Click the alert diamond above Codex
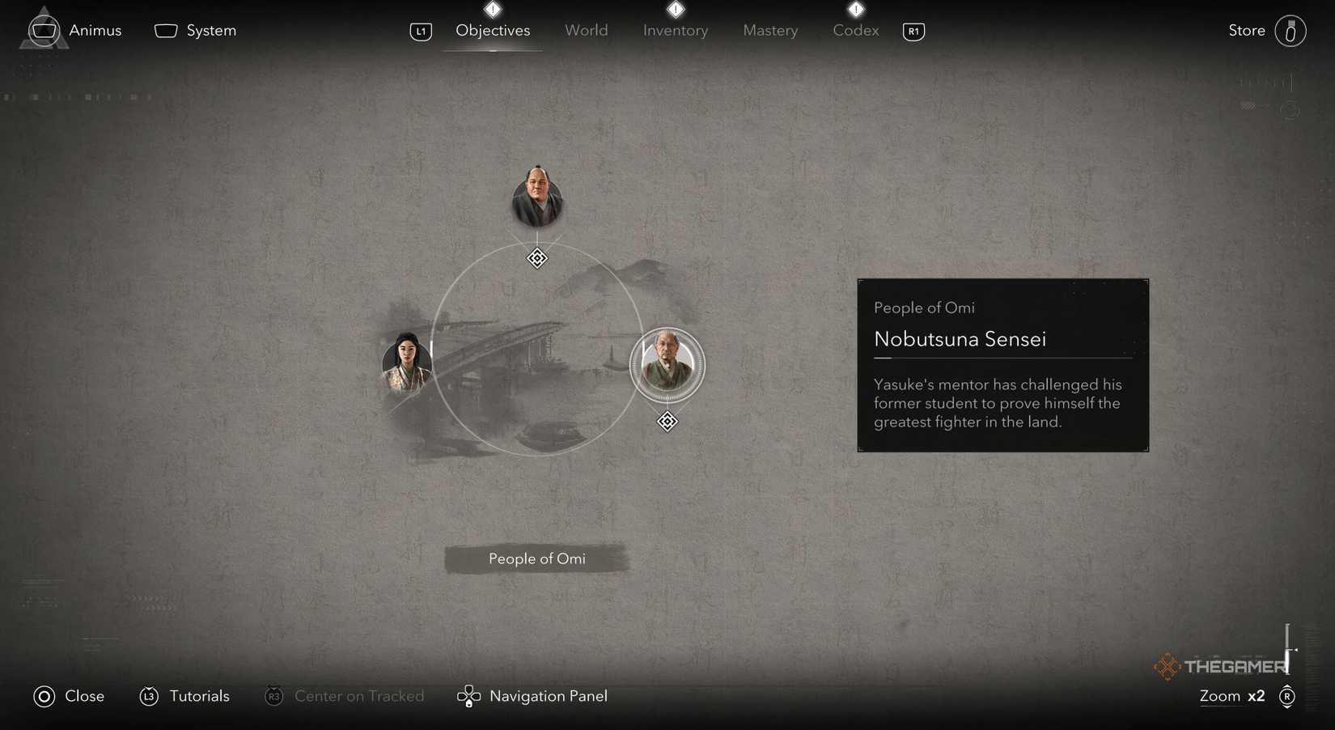Screen dimensions: 1335x730 coord(855,10)
